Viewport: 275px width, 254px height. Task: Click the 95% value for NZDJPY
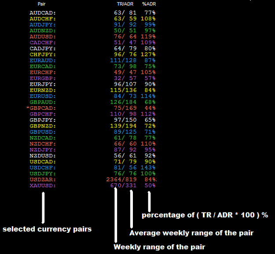(150, 150)
